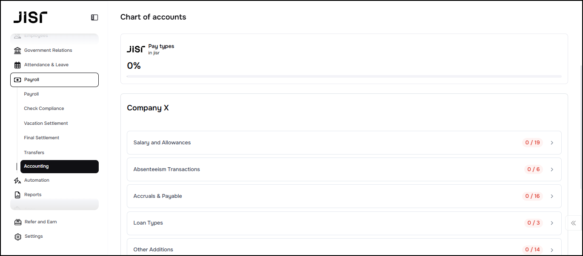Click the Reports chart icon
Screen dimensions: 583x256
click(17, 195)
